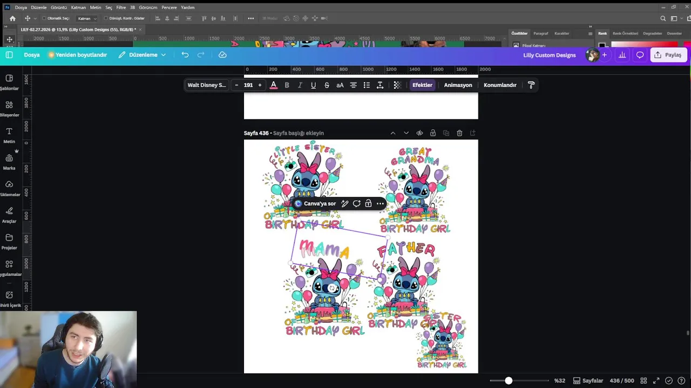Move page 436 up with chevron
The height and width of the screenshot is (388, 691).
(x=393, y=133)
